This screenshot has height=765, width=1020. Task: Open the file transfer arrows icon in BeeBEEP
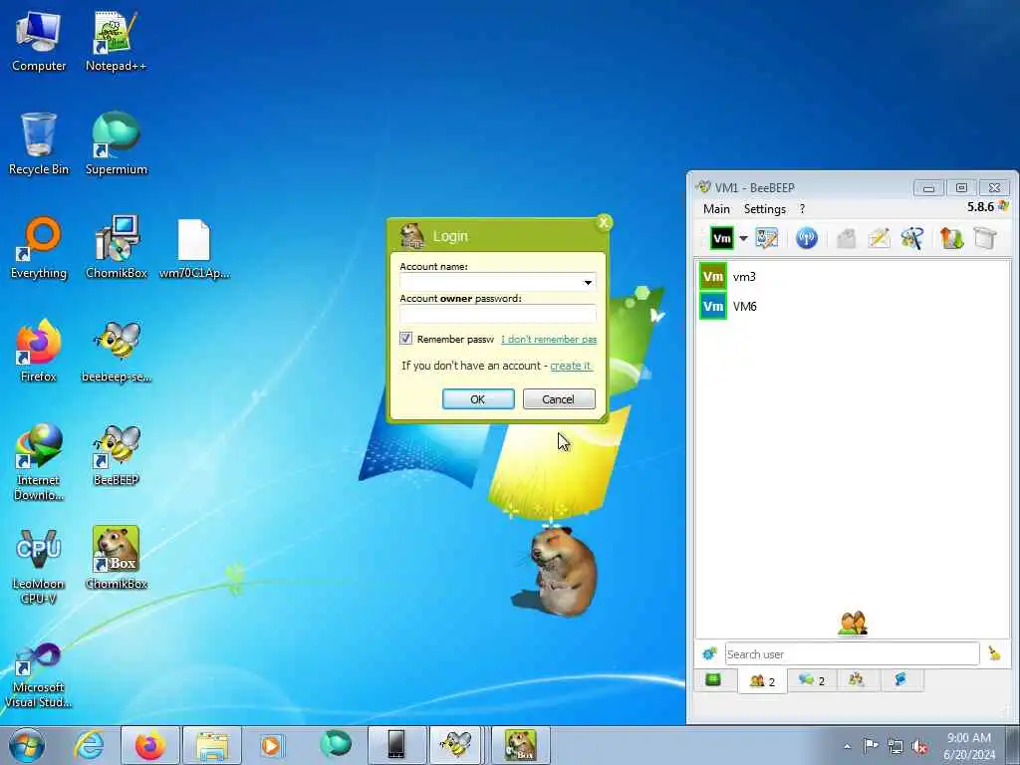click(x=951, y=238)
